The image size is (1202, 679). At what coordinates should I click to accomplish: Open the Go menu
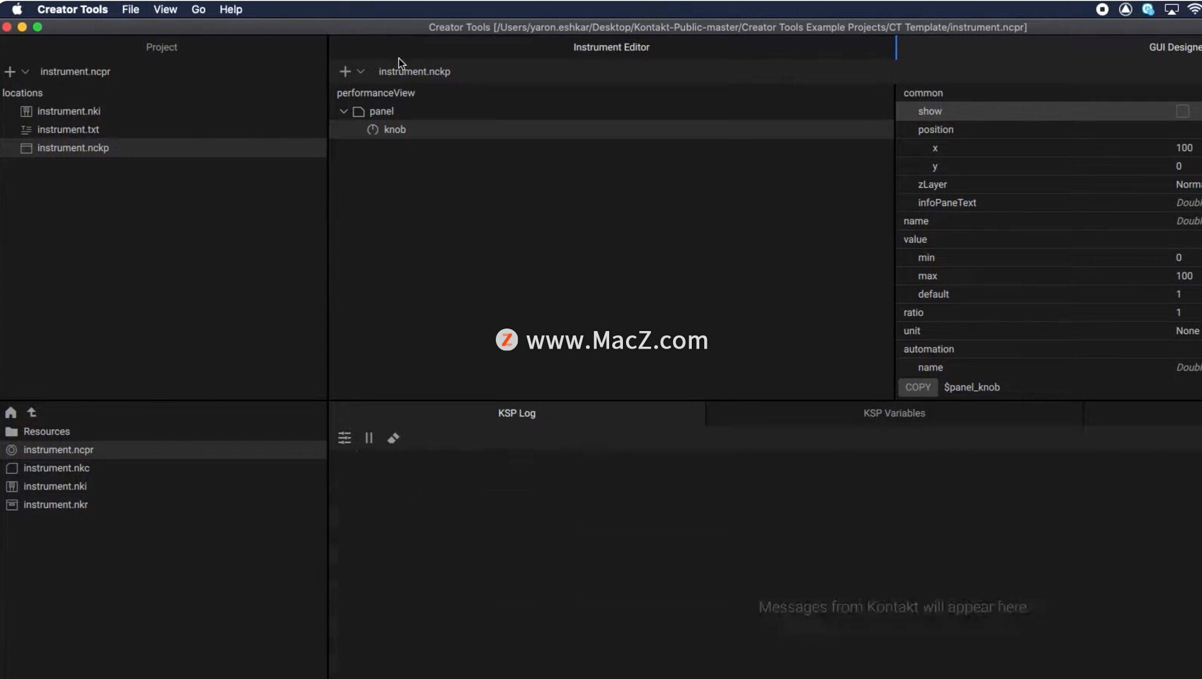(x=198, y=9)
